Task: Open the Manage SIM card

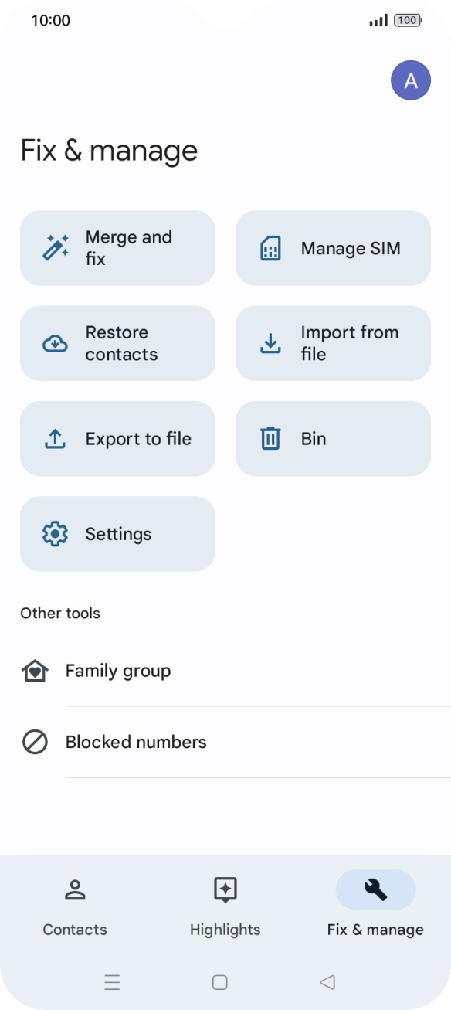Action: click(x=333, y=248)
